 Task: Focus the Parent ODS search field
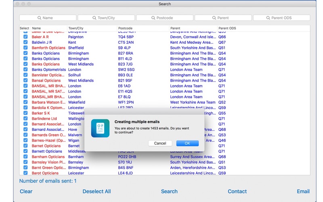(x=281, y=18)
